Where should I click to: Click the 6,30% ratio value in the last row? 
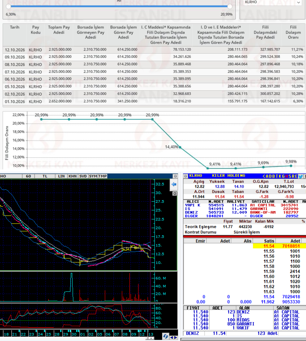[298, 101]
